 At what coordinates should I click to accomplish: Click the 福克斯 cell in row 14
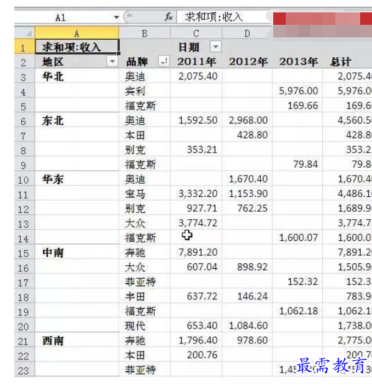[x=145, y=238]
